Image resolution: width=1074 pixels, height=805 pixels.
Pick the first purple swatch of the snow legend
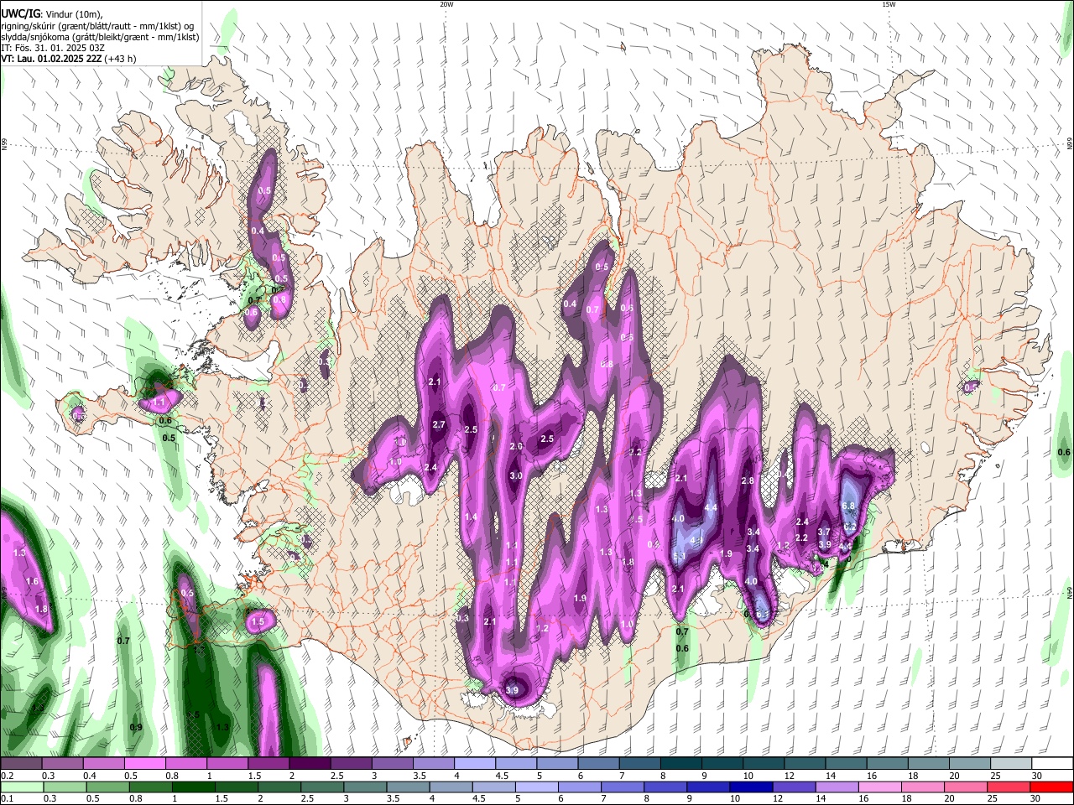pyautogui.click(x=22, y=764)
